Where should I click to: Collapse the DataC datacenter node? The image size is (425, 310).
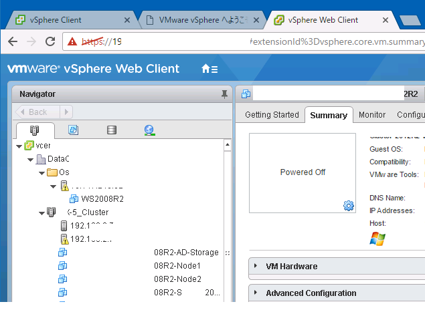[31, 160]
